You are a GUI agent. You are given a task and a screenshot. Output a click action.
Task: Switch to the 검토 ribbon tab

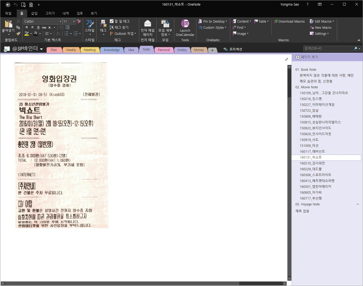[80, 13]
